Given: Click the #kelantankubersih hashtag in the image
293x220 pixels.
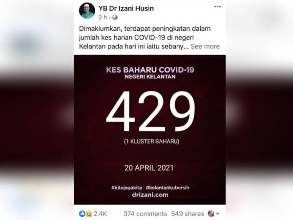Looking at the screenshot, I should point(167,188).
